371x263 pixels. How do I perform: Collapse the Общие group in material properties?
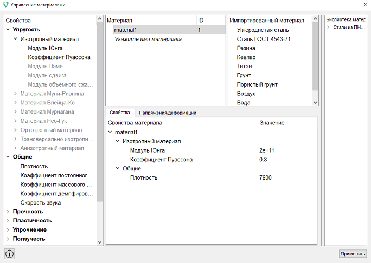[118, 168]
